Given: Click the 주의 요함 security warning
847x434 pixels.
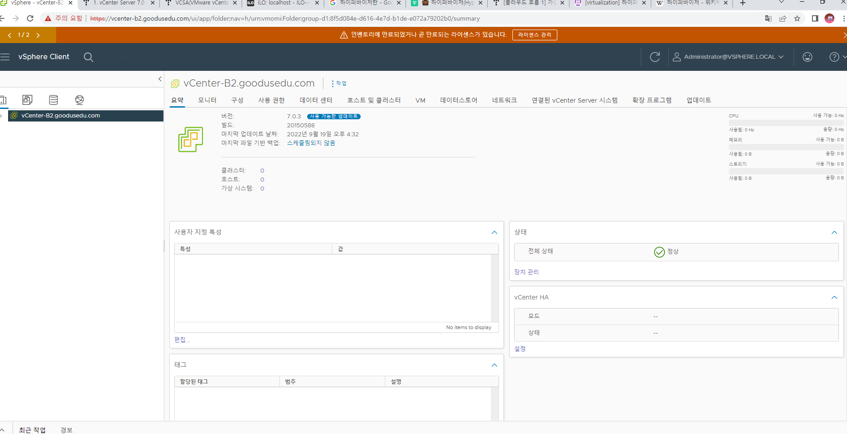Looking at the screenshot, I should coord(63,18).
